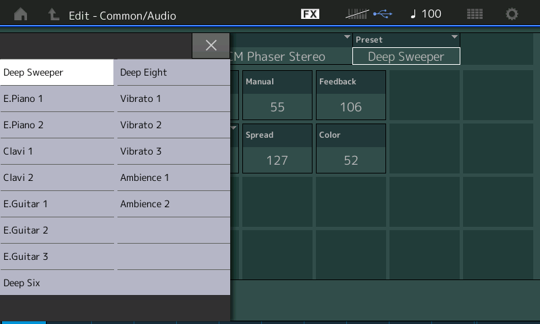Click the audio input level meter icon
The height and width of the screenshot is (324, 540).
pos(357,14)
